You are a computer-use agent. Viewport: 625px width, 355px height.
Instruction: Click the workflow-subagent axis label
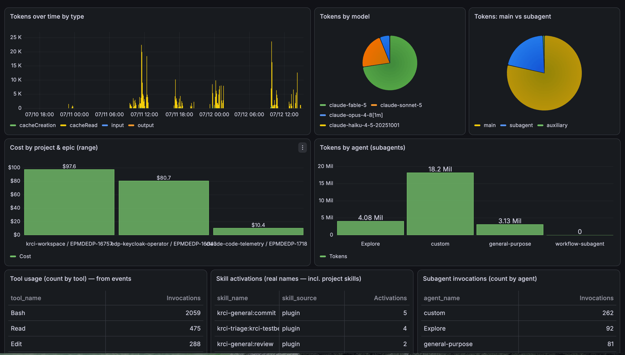click(x=580, y=244)
